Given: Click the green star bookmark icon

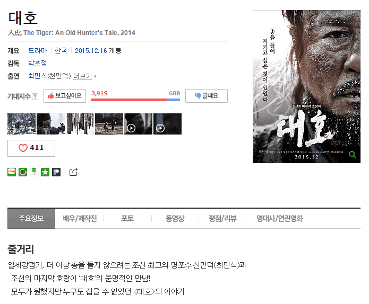Looking at the screenshot, I should click(x=45, y=172).
